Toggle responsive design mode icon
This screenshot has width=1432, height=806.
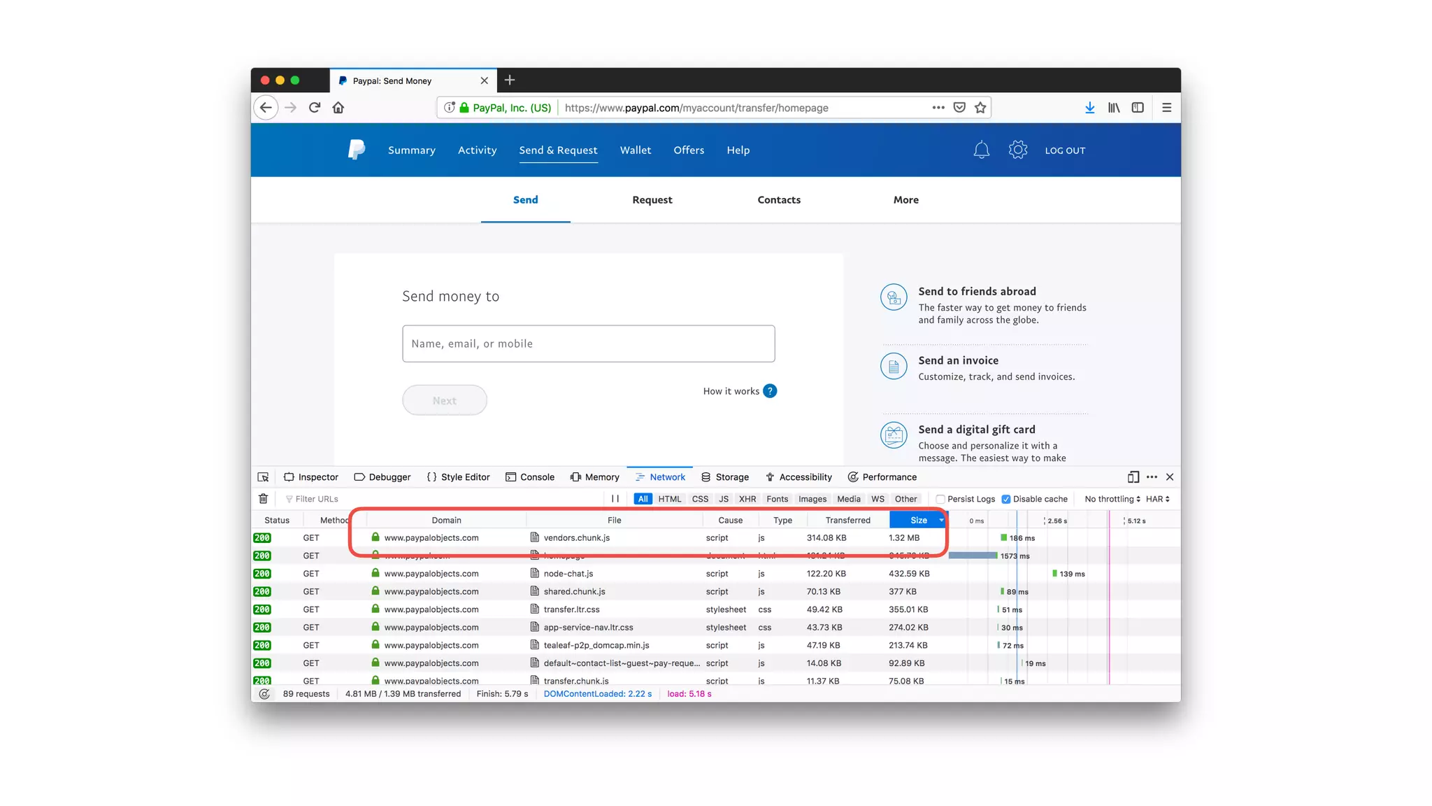[x=1133, y=477]
